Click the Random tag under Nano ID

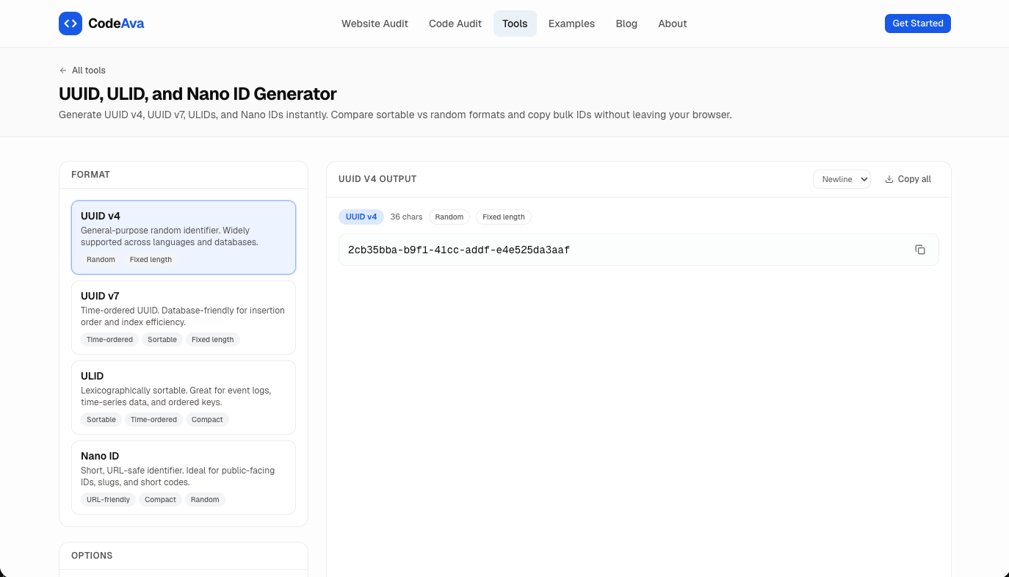click(x=205, y=500)
